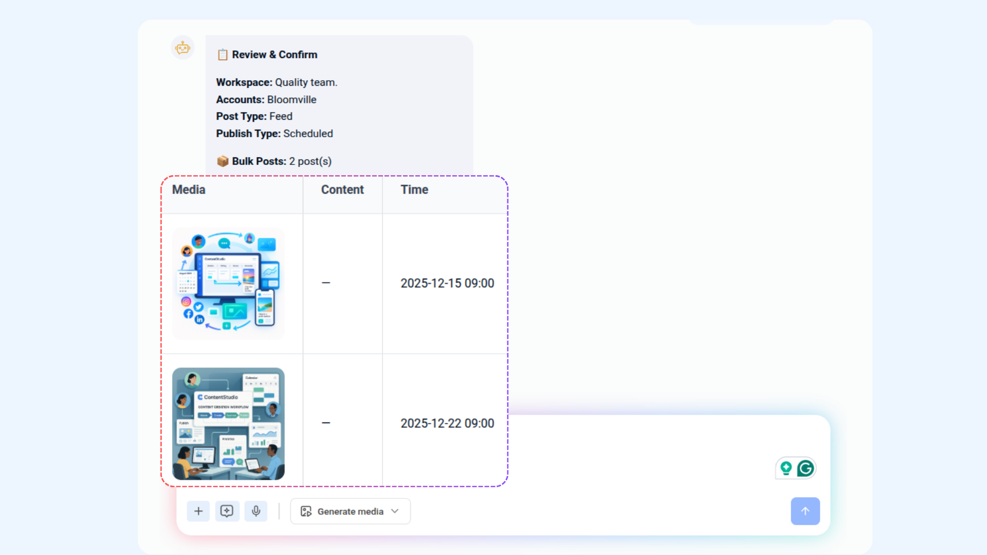Click the chatbot avatar icon
This screenshot has height=555, width=987.
tap(182, 48)
